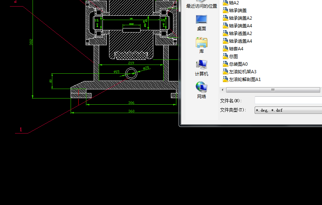The image size is (322, 205).
Task: Select the file 轴承端盖A4
Action: coord(237,26)
